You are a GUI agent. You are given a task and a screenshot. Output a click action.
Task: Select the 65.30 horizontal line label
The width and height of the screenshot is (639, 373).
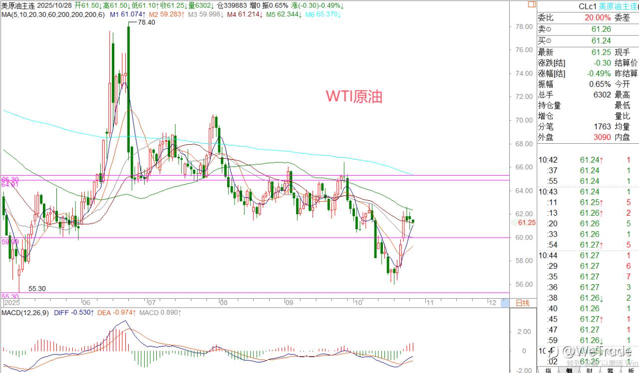coord(10,179)
